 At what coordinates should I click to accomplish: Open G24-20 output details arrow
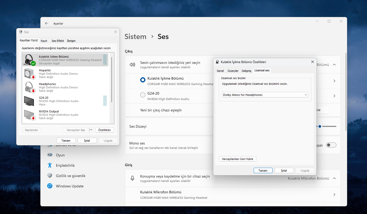click(x=334, y=96)
